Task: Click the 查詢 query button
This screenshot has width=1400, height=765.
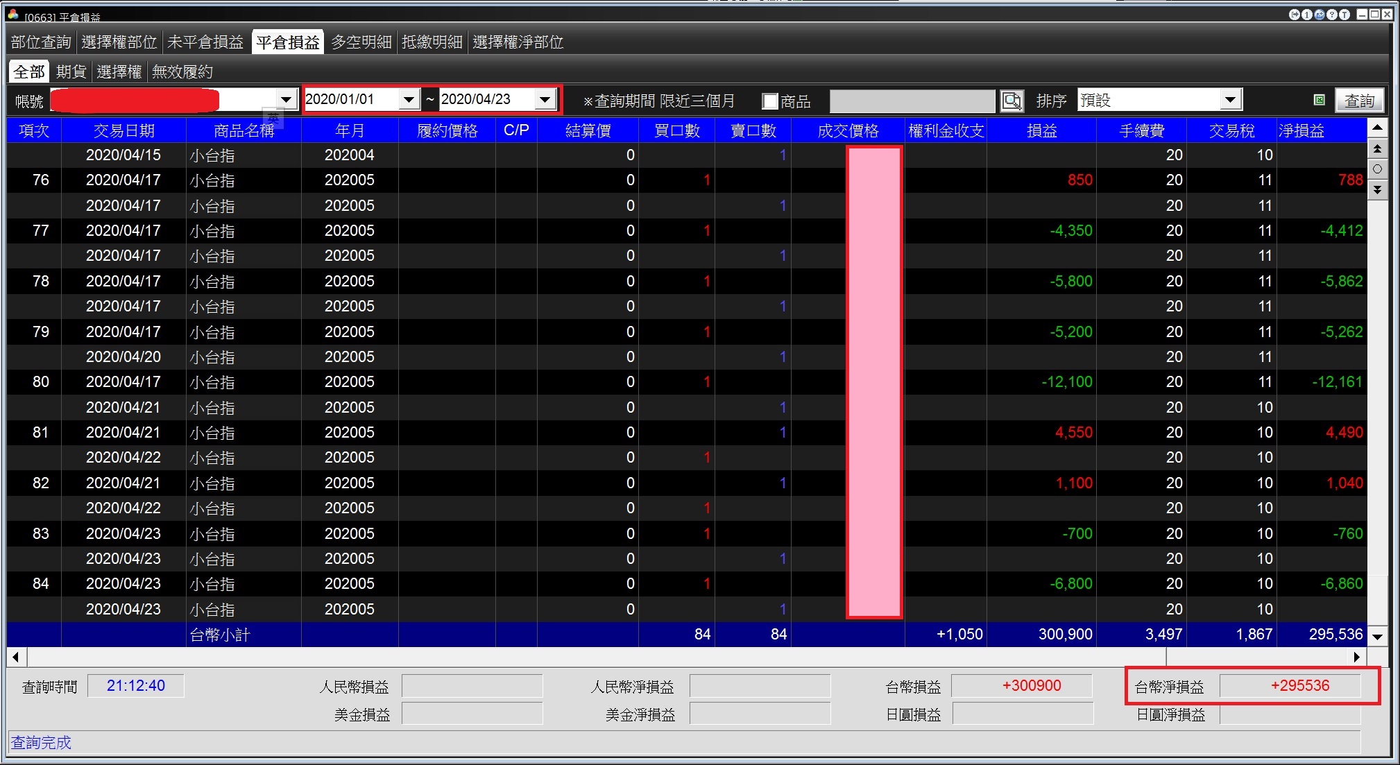Action: (1360, 101)
